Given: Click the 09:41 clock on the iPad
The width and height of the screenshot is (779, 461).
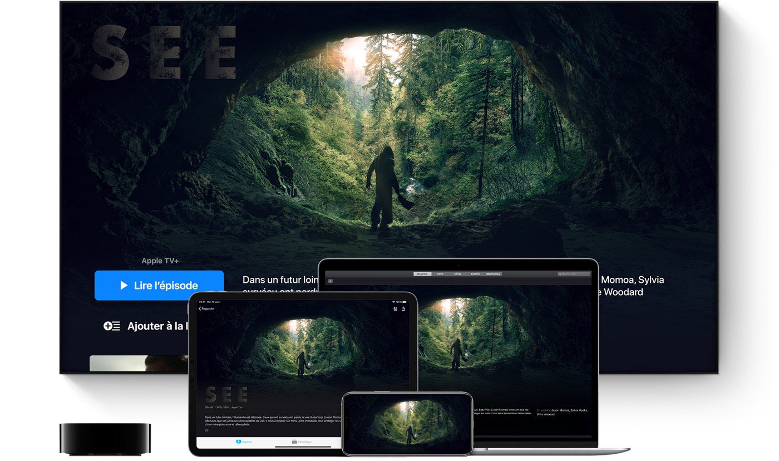Looking at the screenshot, I should [202, 302].
